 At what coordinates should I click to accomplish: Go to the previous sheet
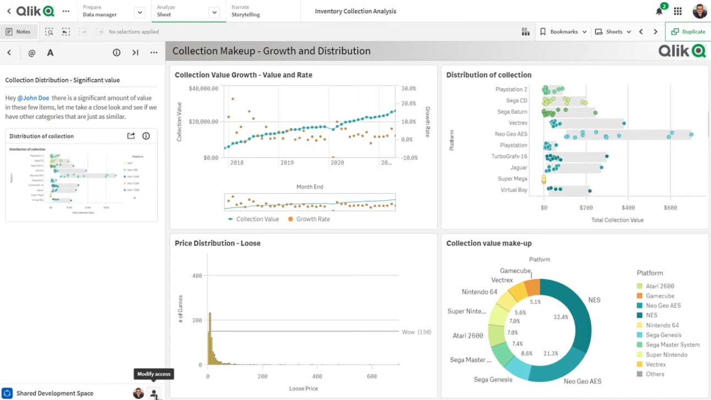641,32
